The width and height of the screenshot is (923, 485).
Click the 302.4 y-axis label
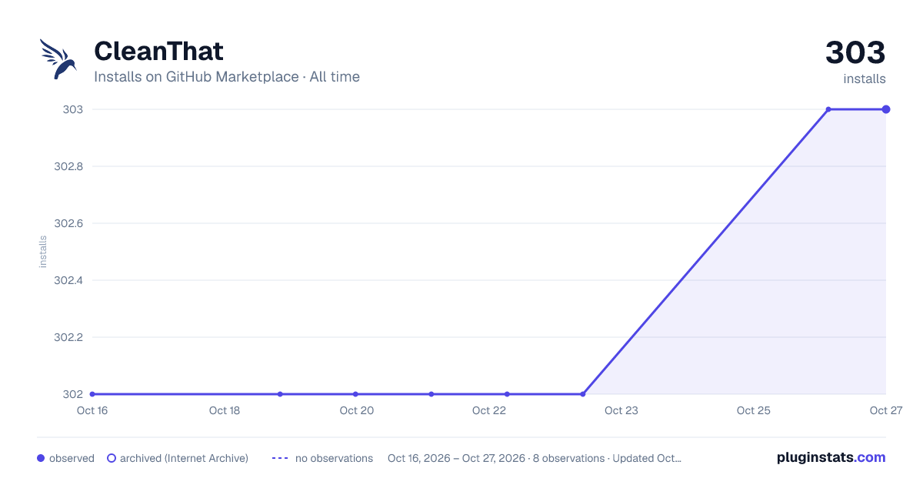coord(68,280)
